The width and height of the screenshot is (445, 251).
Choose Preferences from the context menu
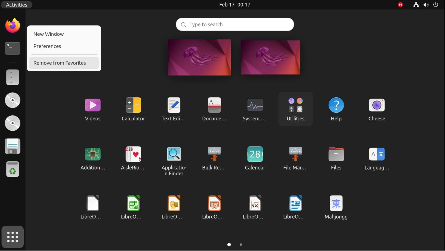tap(47, 46)
